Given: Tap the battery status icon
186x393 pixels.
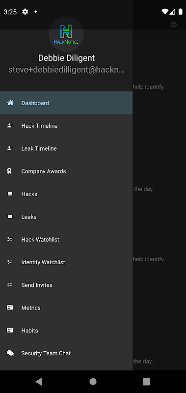Looking at the screenshot, I should (180, 11).
